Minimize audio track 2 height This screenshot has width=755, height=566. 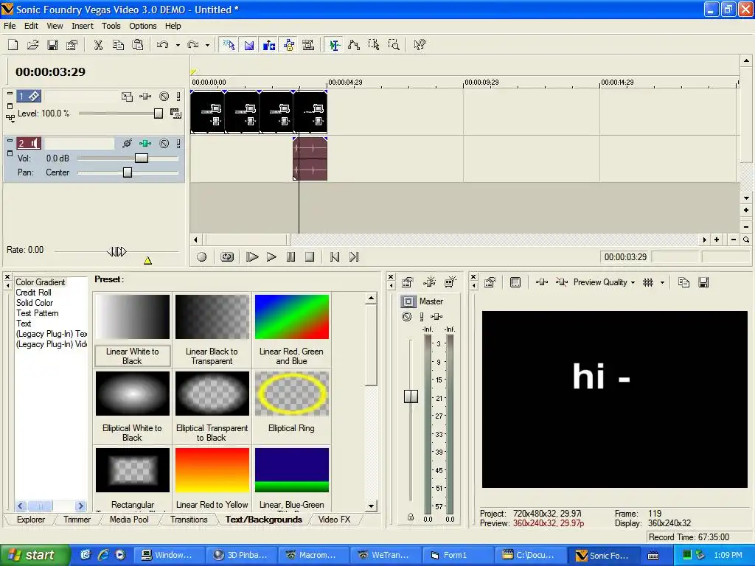pyautogui.click(x=10, y=141)
